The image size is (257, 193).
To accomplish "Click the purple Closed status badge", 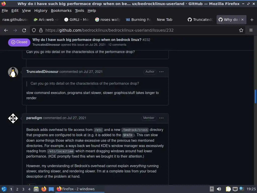I will click(x=19, y=42).
